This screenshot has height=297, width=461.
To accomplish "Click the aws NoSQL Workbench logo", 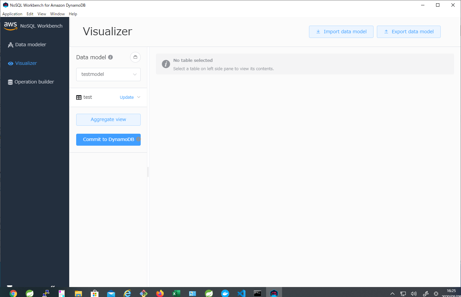I will pyautogui.click(x=10, y=25).
